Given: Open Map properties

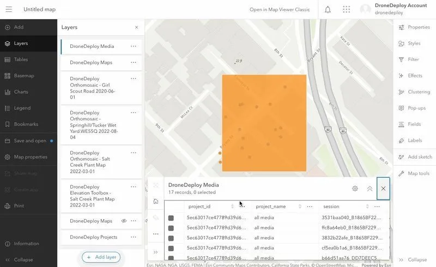Looking at the screenshot, I should click(x=26, y=157).
